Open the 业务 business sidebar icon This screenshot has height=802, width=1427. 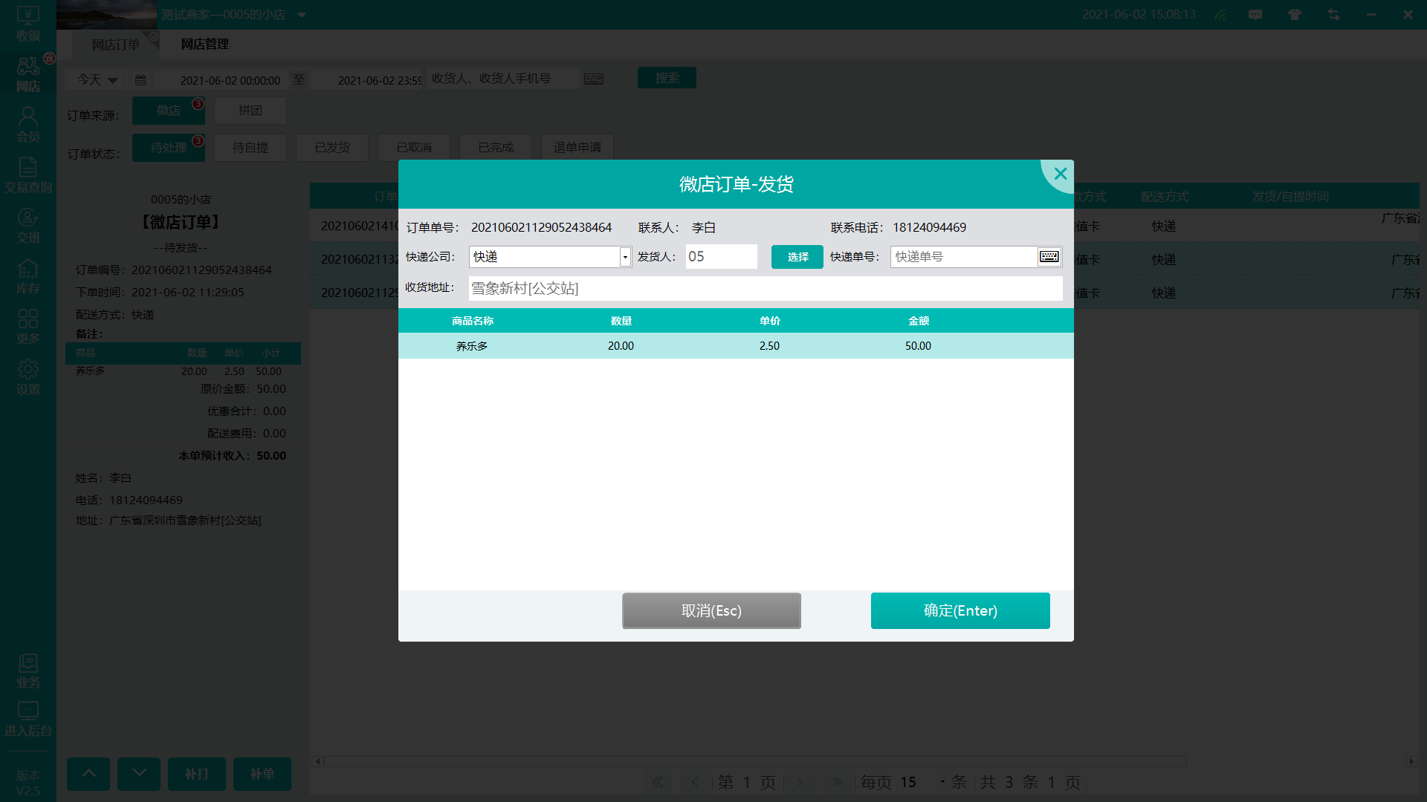point(28,671)
